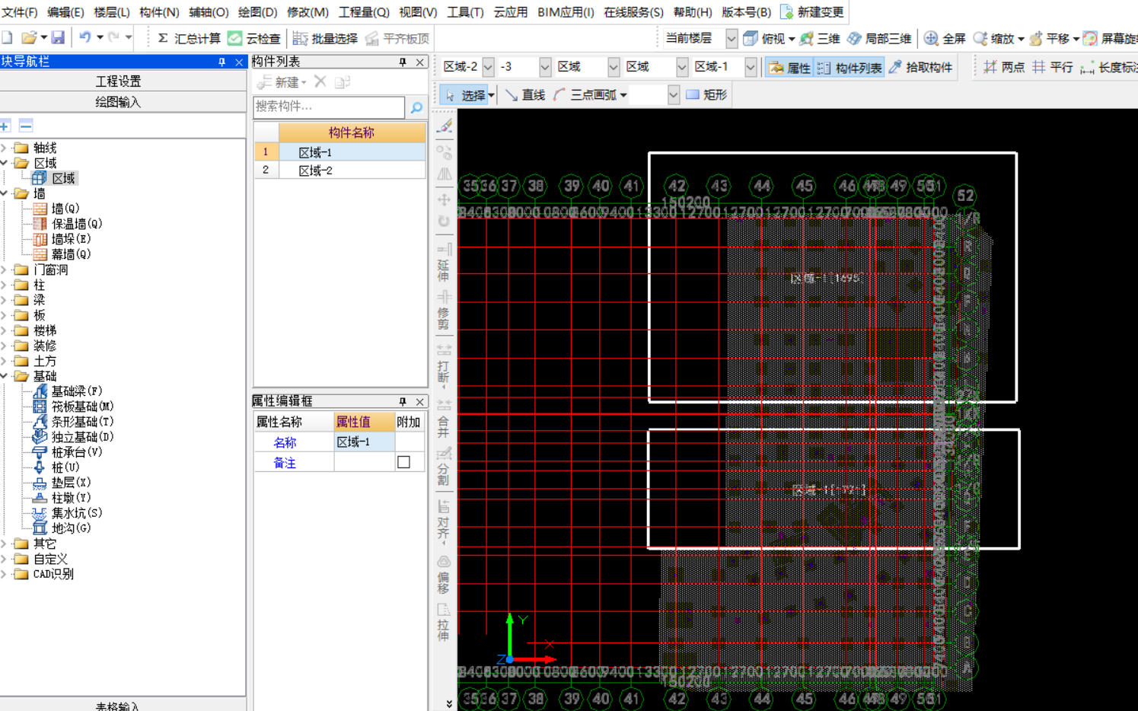Toggle the 属性 properties panel button
Image resolution: width=1138 pixels, height=711 pixels.
point(789,68)
